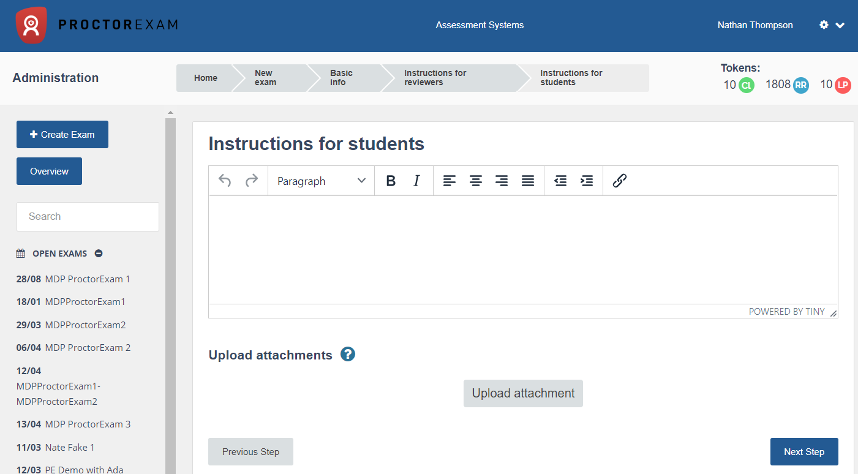Image resolution: width=858 pixels, height=474 pixels.
Task: Click the help question mark beside Upload attachments
Action: tap(348, 354)
